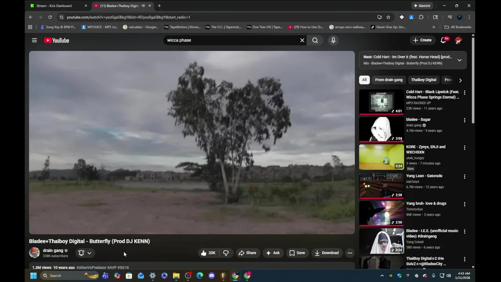
Task: Open more actions ellipsis under the video
Action: point(350,253)
